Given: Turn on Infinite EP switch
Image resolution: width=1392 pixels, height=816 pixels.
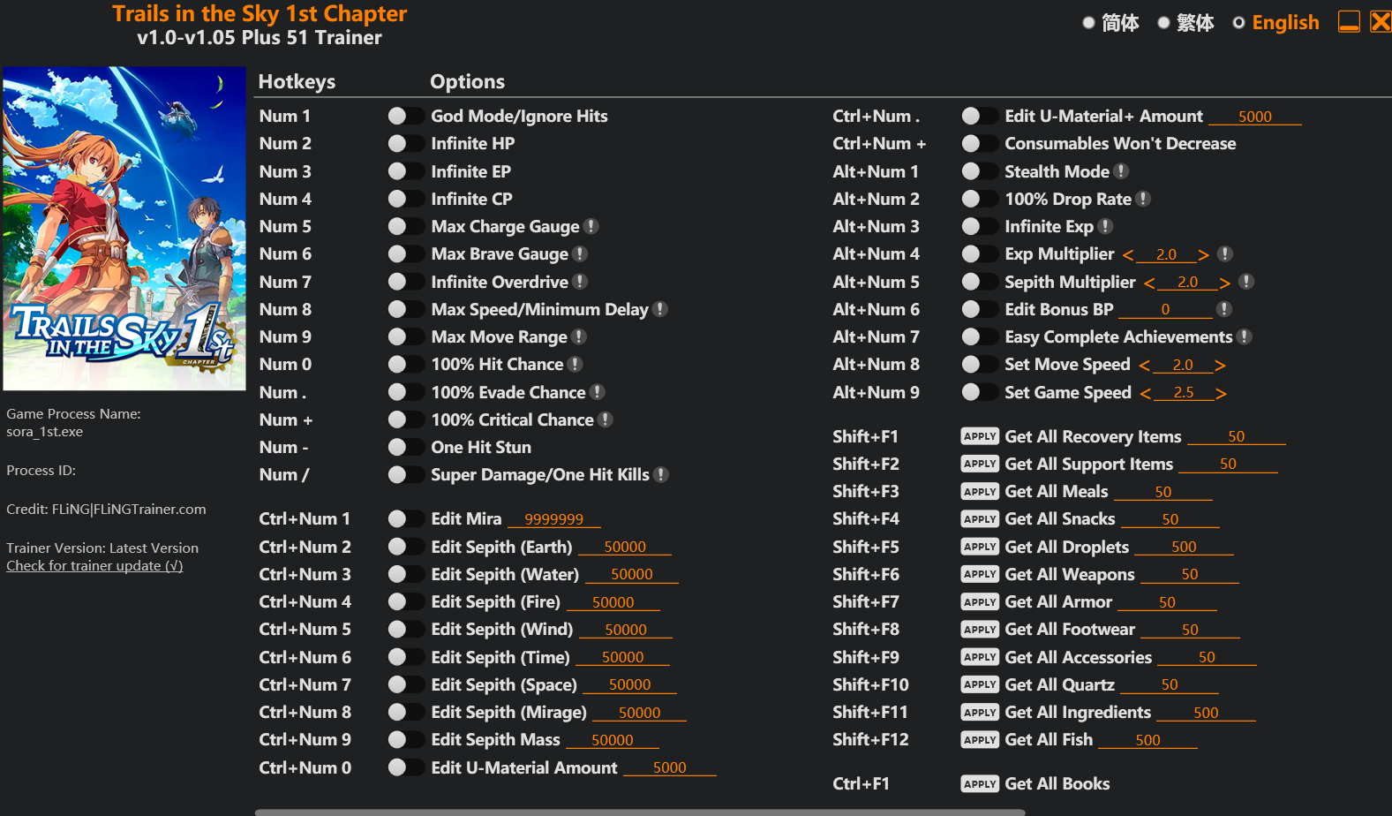Looking at the screenshot, I should coord(406,171).
